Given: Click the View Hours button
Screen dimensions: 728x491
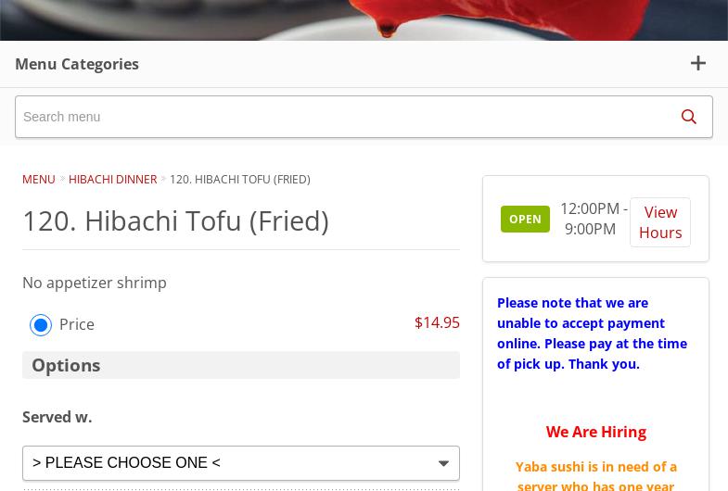Looking at the screenshot, I should [659, 222].
